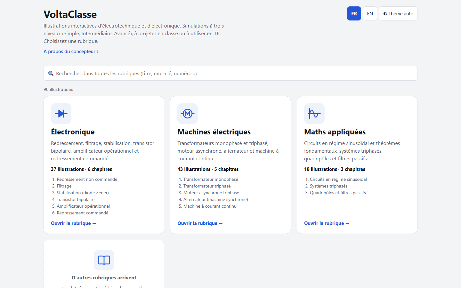Click the motor icon on Machines électriques card
This screenshot has height=288, width=461.
188,114
